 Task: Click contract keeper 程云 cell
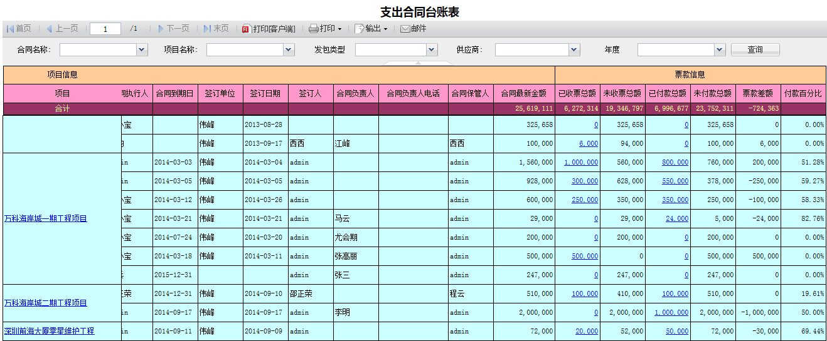tap(471, 294)
